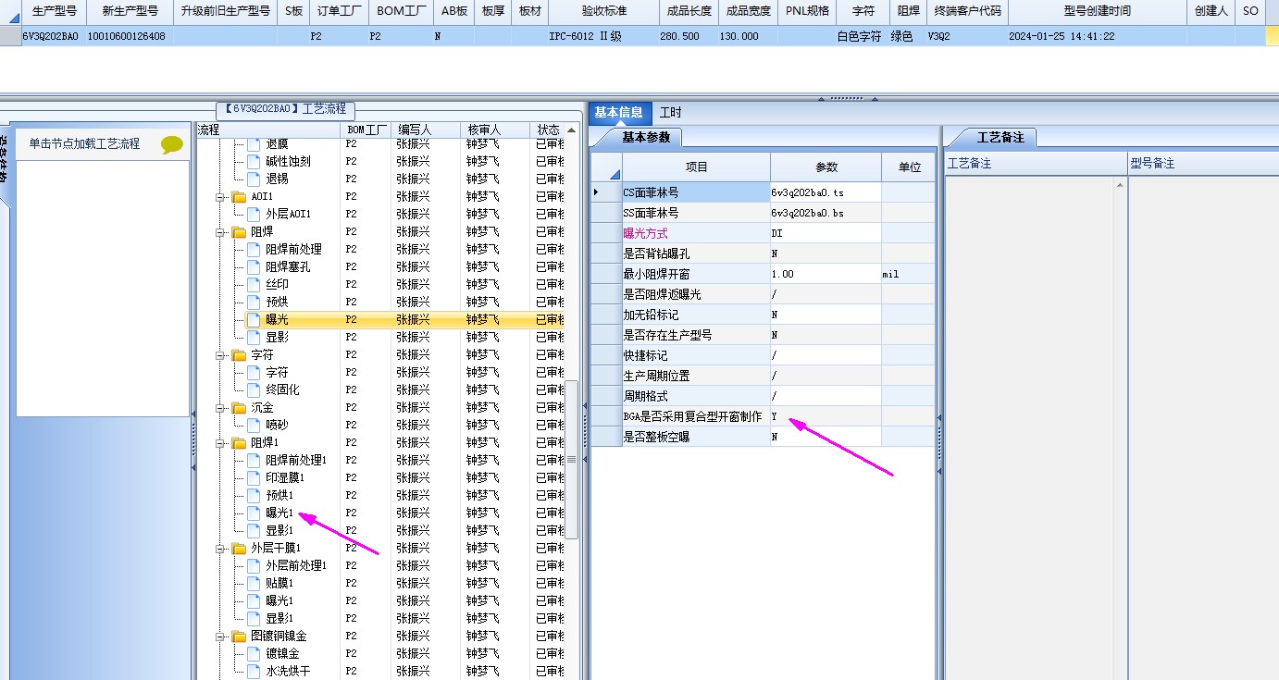Click the 280.500 成品长度 cell
Viewport: 1279px width, 680px height.
(x=689, y=36)
